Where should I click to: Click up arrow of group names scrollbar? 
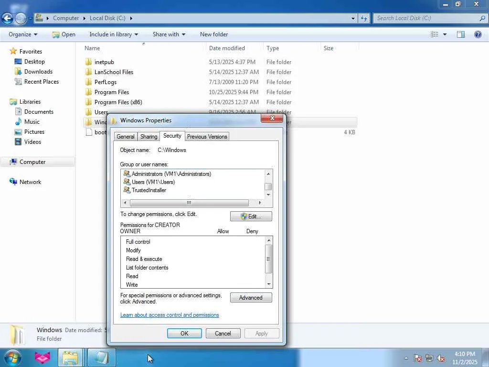pyautogui.click(x=268, y=173)
